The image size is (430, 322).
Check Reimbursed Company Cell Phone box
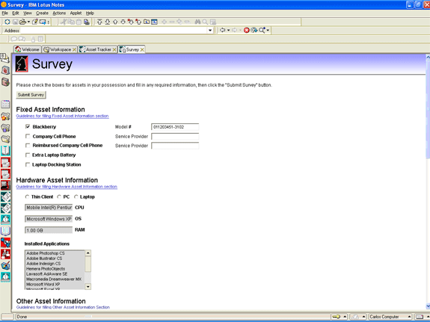coord(28,145)
